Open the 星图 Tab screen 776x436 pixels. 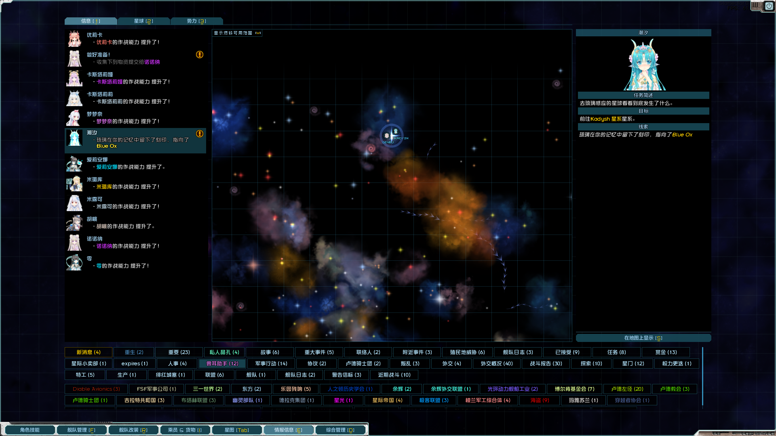pyautogui.click(x=237, y=430)
